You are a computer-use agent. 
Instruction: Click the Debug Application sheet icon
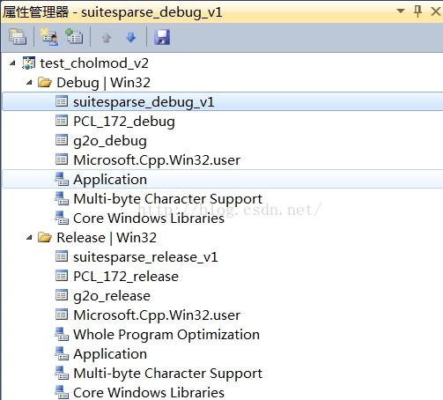pos(62,179)
